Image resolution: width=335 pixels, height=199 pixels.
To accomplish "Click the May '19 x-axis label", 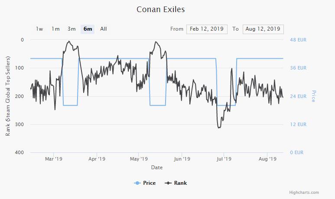I will [139, 159].
